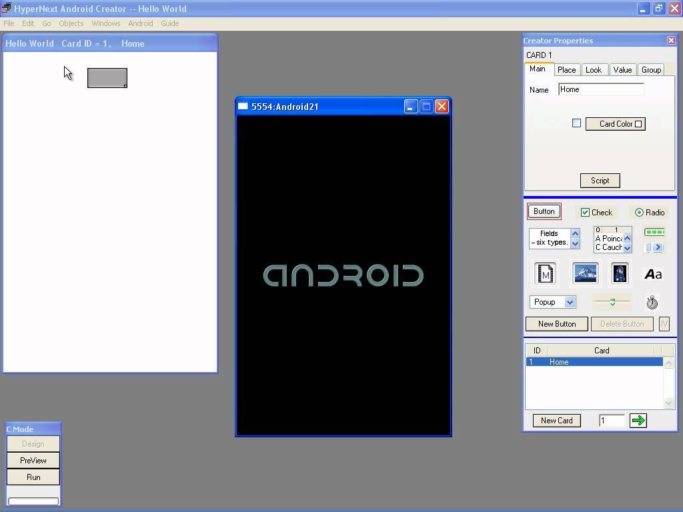This screenshot has width=683, height=512.
Task: Open the Guide menu
Action: click(x=170, y=23)
